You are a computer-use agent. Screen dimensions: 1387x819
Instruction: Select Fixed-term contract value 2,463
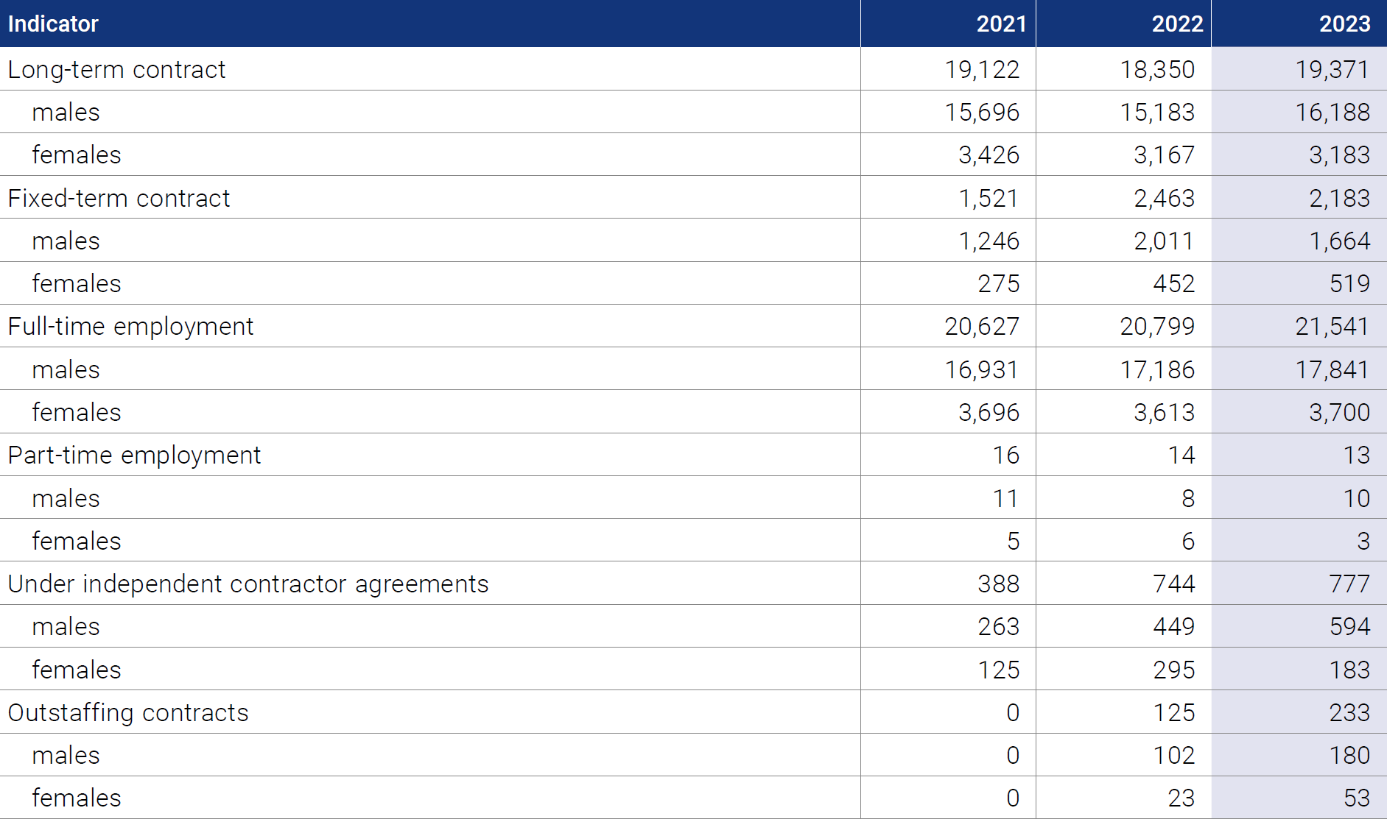[x=1164, y=198]
